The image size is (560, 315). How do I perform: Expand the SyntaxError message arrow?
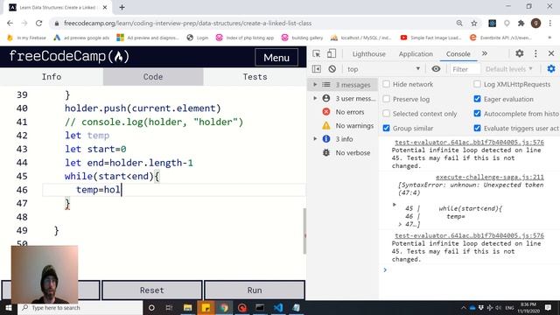click(395, 205)
